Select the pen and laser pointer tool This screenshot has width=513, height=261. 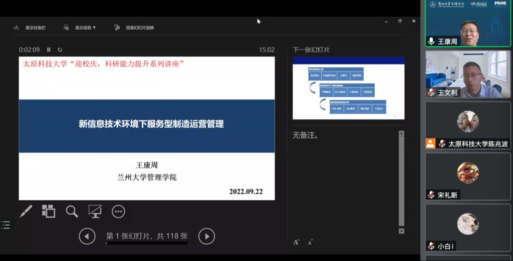pyautogui.click(x=26, y=211)
